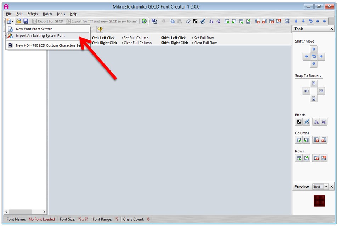Viewport: 338px width, 226px height.
Task: Click the Paste icon in the toolbar
Action: tap(179, 21)
